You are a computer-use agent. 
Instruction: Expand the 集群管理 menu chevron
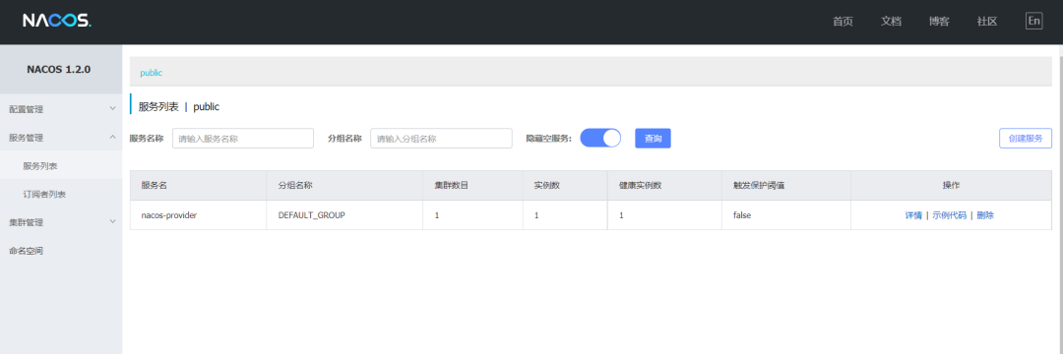[x=112, y=222]
